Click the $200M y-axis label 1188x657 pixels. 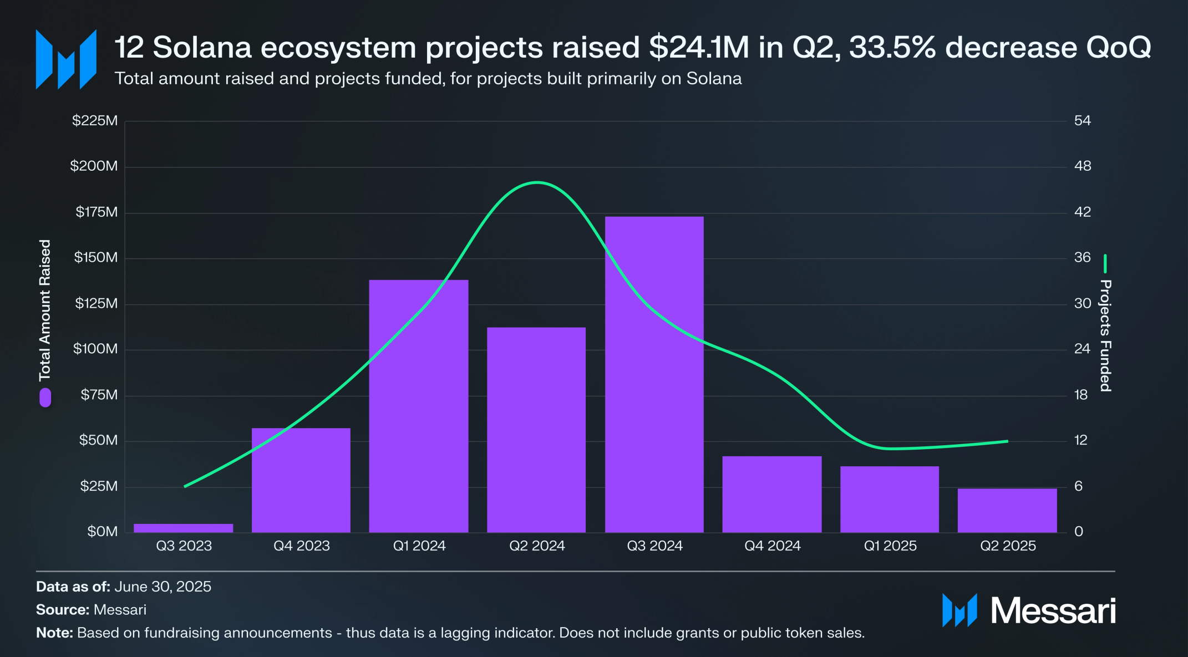pos(94,166)
